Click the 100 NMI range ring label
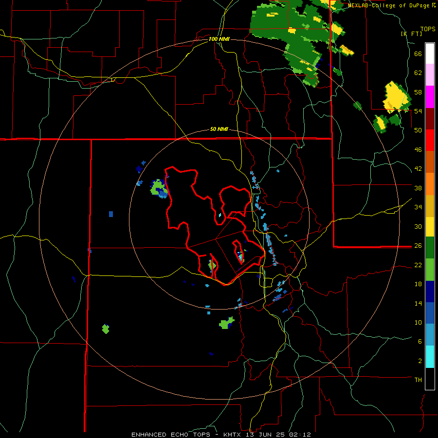 pyautogui.click(x=219, y=39)
